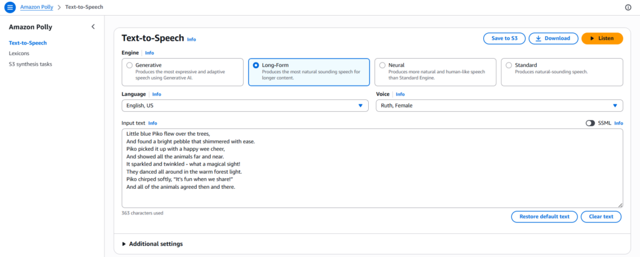Select the Long-Form engine option
This screenshot has width=640, height=257.
(256, 65)
